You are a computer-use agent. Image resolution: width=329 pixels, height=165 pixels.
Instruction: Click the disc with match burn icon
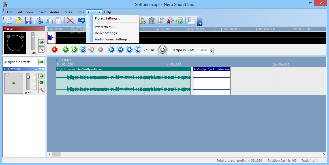(170, 21)
